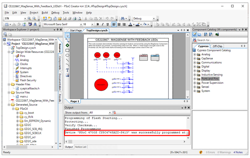Toggle Bold text formatting

[97, 24]
